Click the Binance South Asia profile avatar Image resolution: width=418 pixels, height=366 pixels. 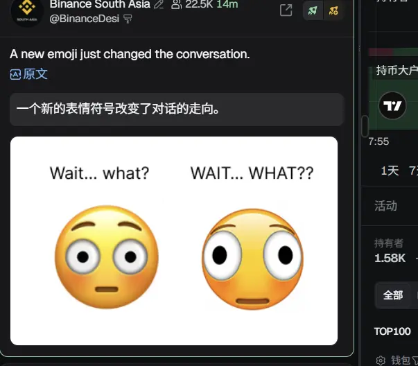click(27, 12)
